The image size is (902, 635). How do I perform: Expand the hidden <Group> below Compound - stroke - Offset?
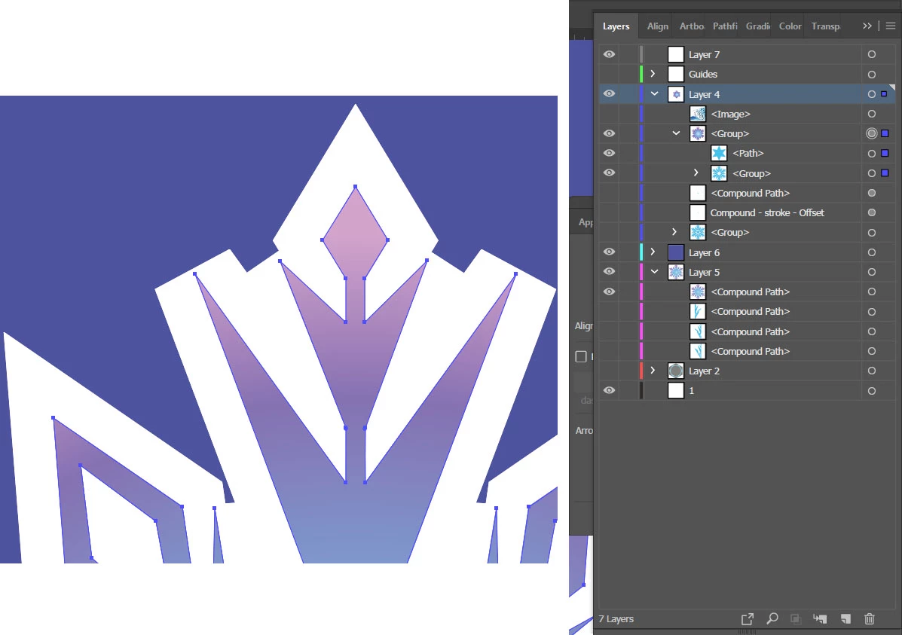(674, 232)
